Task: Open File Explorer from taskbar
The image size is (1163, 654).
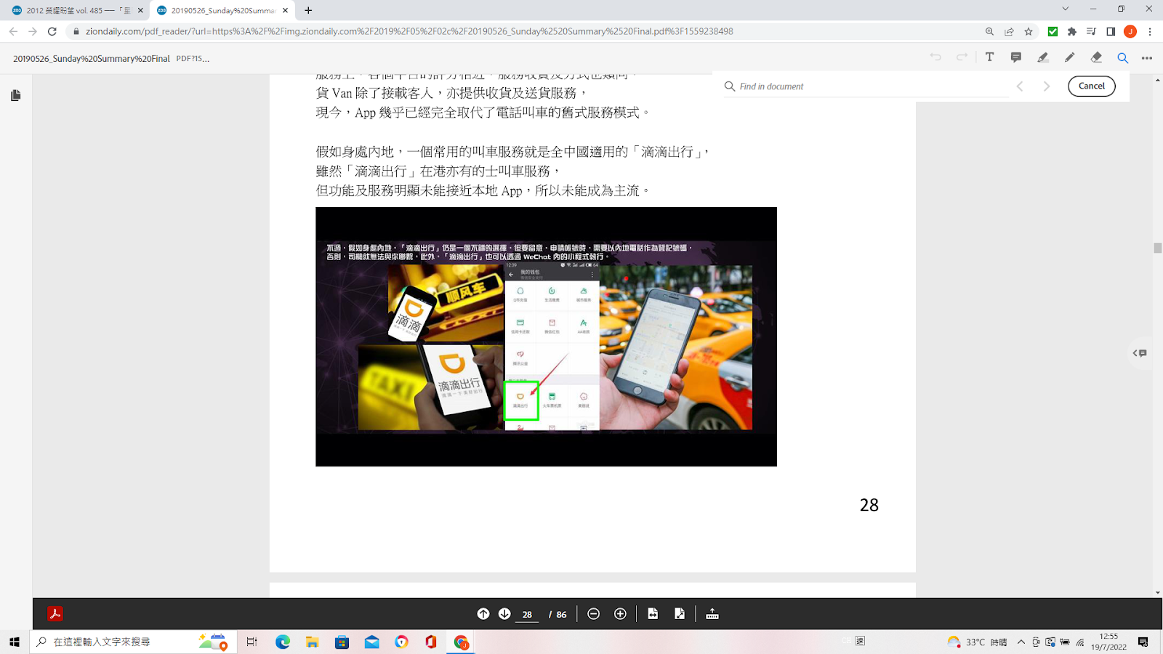Action: pyautogui.click(x=313, y=642)
